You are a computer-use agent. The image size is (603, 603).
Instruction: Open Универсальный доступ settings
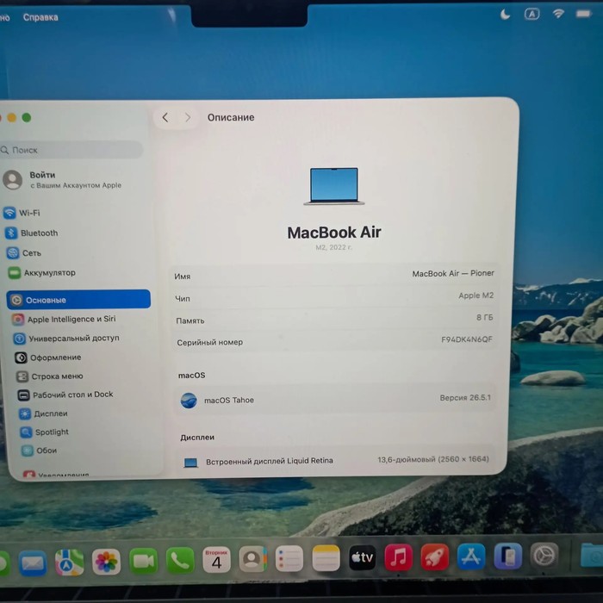[x=67, y=338]
